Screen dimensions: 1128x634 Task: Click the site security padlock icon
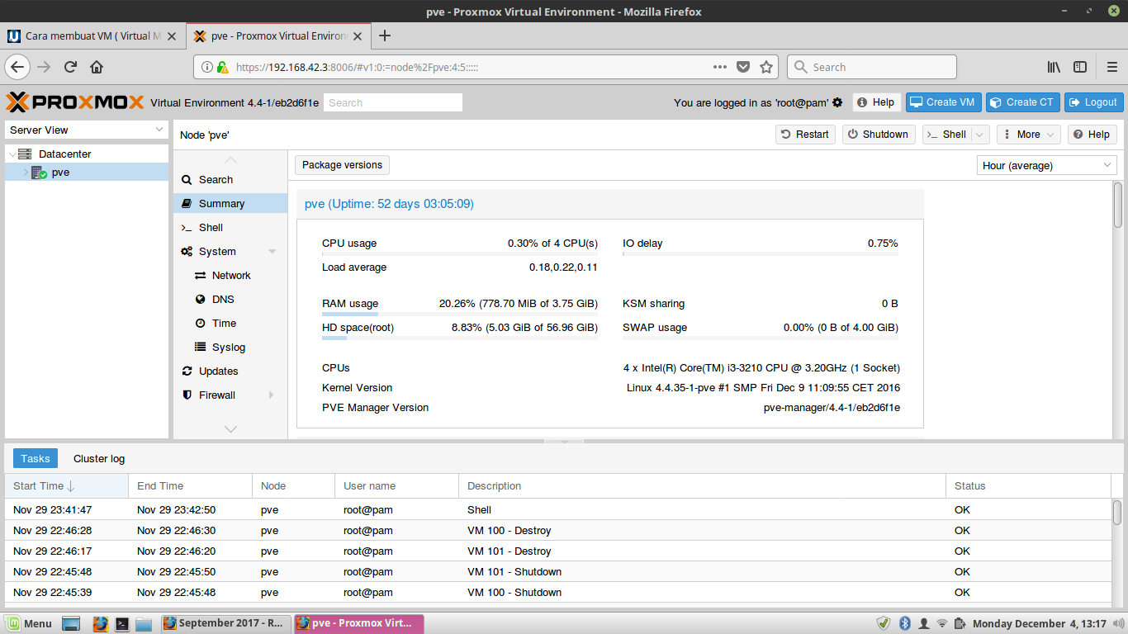(x=222, y=67)
